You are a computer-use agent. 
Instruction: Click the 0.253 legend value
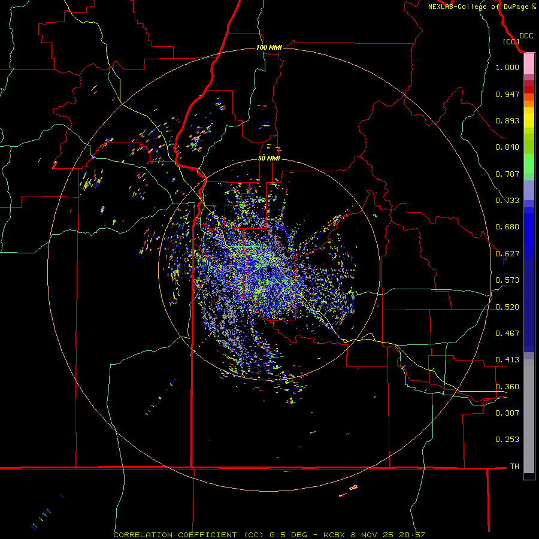pyautogui.click(x=507, y=440)
